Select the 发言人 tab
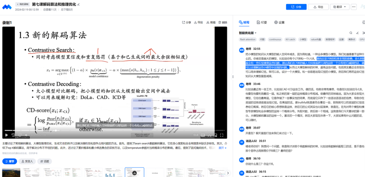Screen dimensions: 365x177 27,161
